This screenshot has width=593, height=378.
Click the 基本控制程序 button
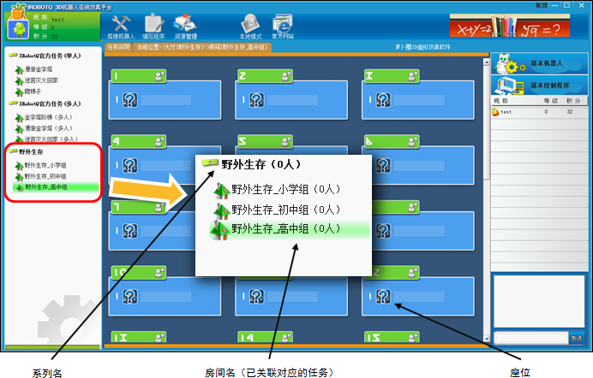pyautogui.click(x=540, y=85)
